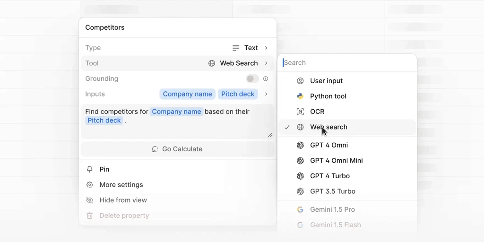Choose OCR in the tool list
The width and height of the screenshot is (484, 242).
pyautogui.click(x=347, y=112)
